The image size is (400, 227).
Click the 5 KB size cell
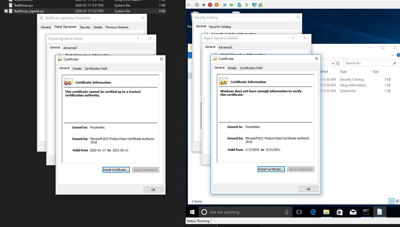click(x=387, y=80)
